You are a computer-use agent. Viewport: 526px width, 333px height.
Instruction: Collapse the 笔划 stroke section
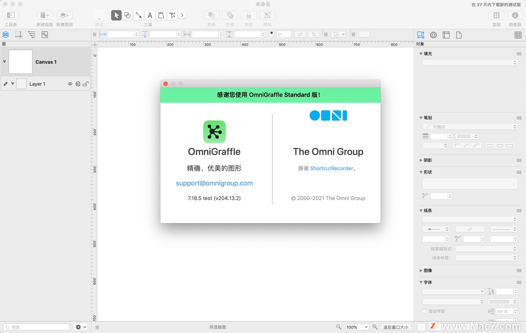(421, 118)
